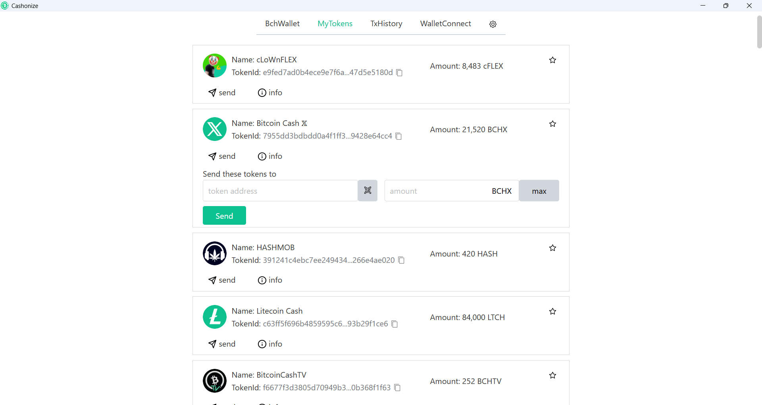Open the BchWallet tab
The image size is (762, 405).
[x=282, y=24]
